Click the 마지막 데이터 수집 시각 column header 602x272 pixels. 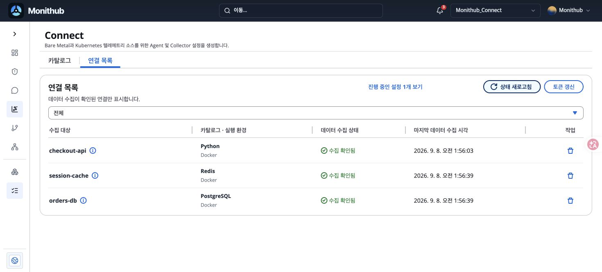click(441, 130)
